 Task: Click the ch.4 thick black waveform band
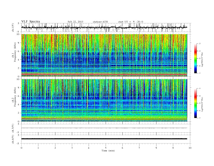coord(104,139)
